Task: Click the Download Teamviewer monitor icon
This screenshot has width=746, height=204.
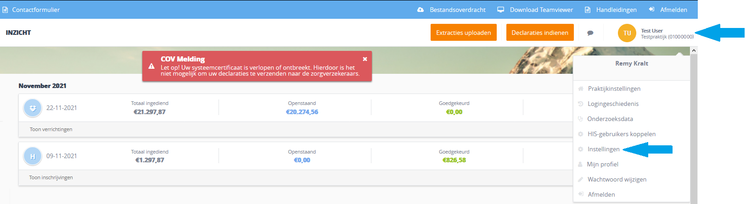Action: coord(501,10)
